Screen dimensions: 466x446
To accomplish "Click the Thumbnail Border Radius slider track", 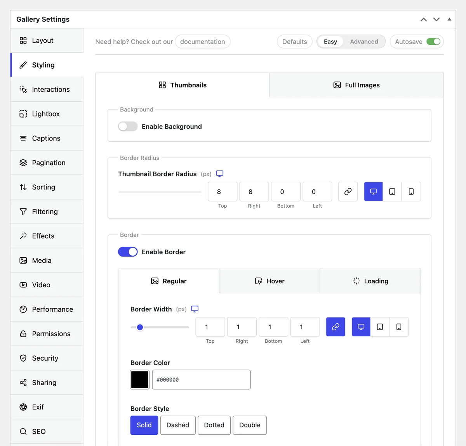I will [160, 192].
